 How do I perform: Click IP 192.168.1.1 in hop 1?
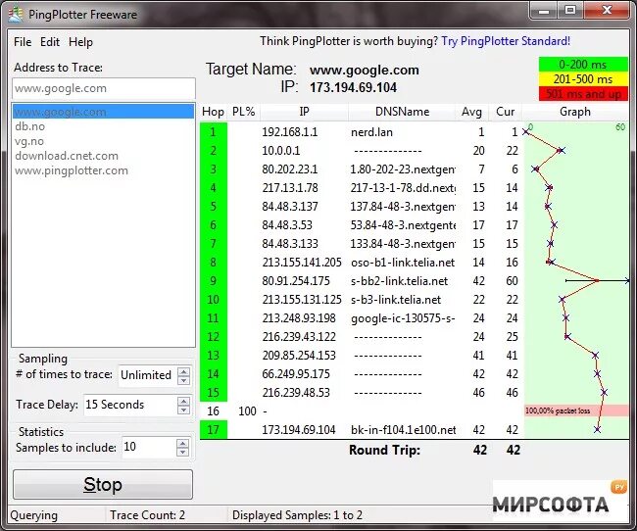(290, 132)
